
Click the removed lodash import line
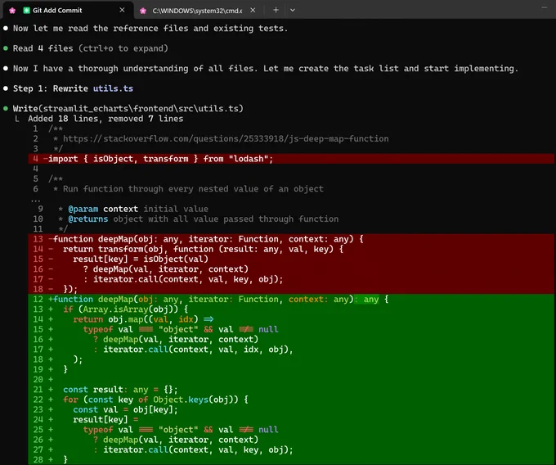tap(291, 159)
